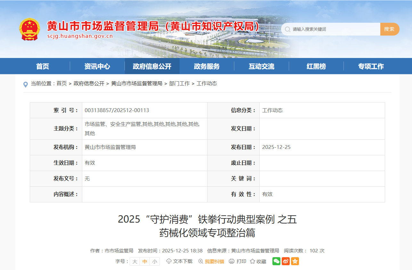The image size is (412, 270).
Task: Click the 发布机构 value 黄山市市场监督管理局
Action: coord(110,147)
